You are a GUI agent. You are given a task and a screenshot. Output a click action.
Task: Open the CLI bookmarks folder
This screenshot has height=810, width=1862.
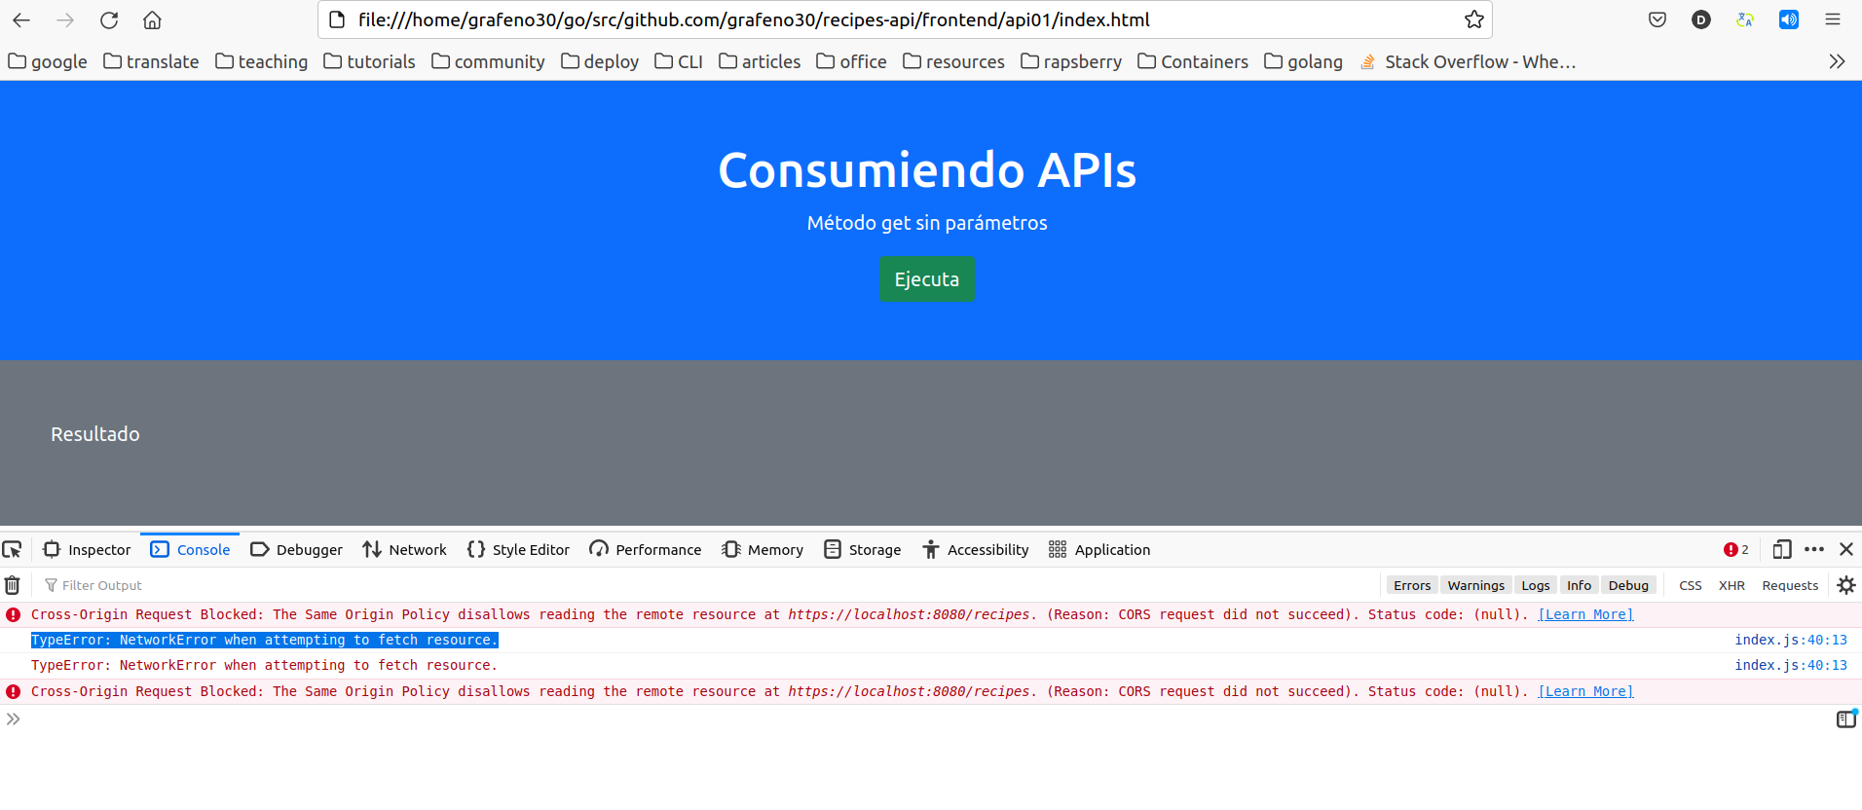tap(679, 61)
